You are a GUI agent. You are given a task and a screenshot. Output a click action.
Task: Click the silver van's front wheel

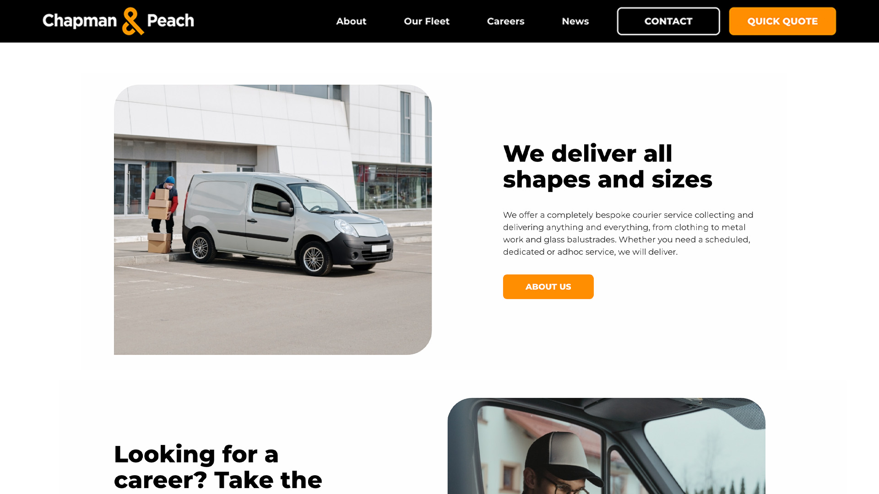(314, 258)
